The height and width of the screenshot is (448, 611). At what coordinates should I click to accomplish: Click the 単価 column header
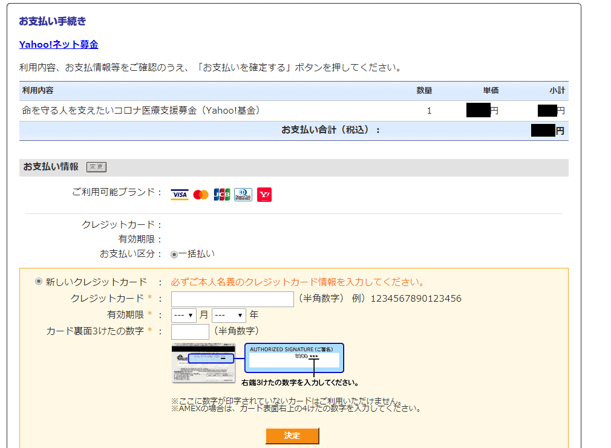click(x=491, y=90)
